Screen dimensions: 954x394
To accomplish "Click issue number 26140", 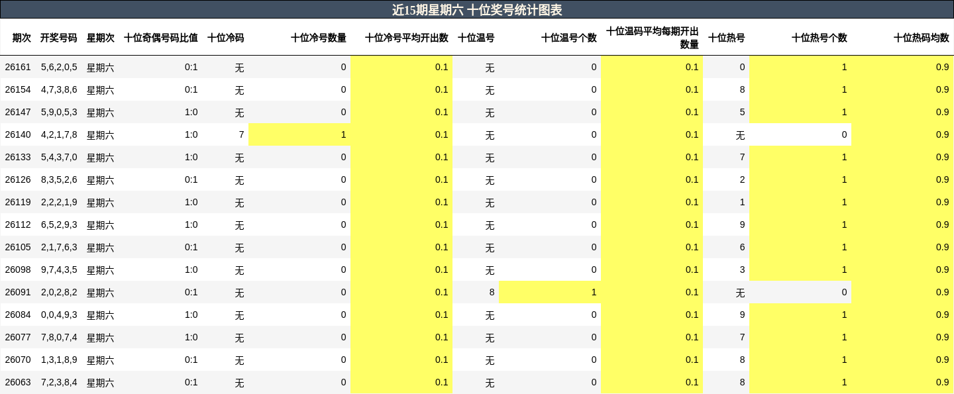I will [x=18, y=134].
